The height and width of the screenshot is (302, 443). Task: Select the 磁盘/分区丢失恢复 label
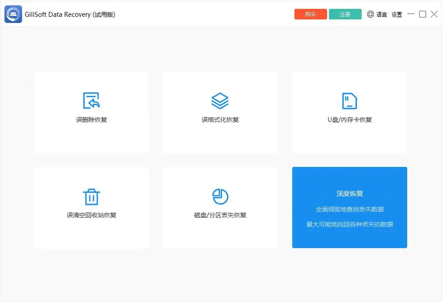(x=220, y=215)
